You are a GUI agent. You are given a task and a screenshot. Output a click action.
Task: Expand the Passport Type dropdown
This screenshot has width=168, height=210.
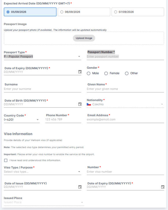[x=42, y=57]
